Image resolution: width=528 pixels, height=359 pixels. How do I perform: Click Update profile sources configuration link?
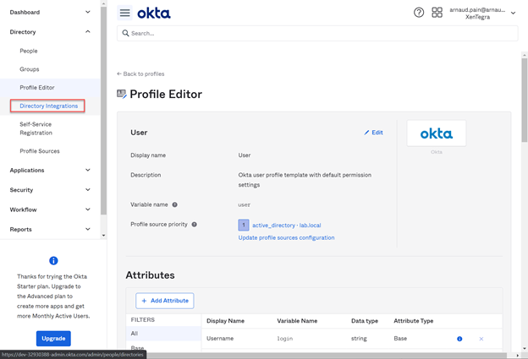click(286, 237)
